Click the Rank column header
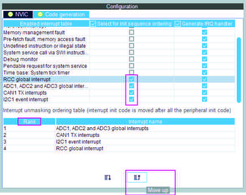The height and width of the screenshot is (195, 246). coord(29,121)
